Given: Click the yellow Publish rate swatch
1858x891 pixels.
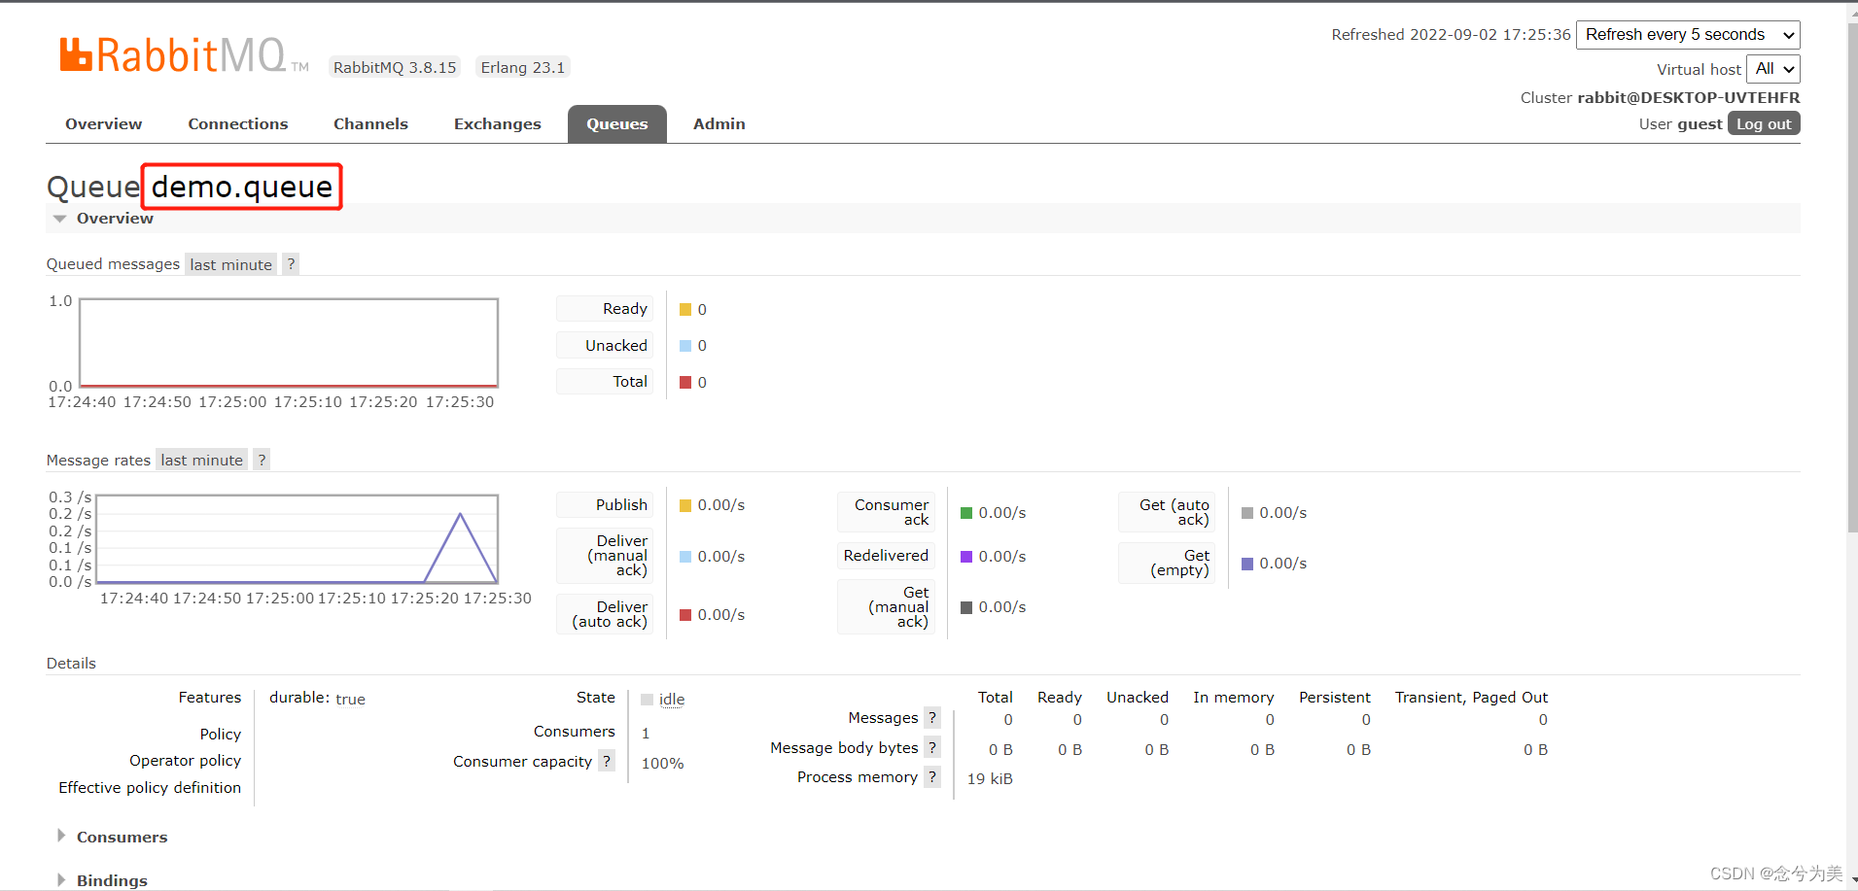Looking at the screenshot, I should pyautogui.click(x=685, y=505).
